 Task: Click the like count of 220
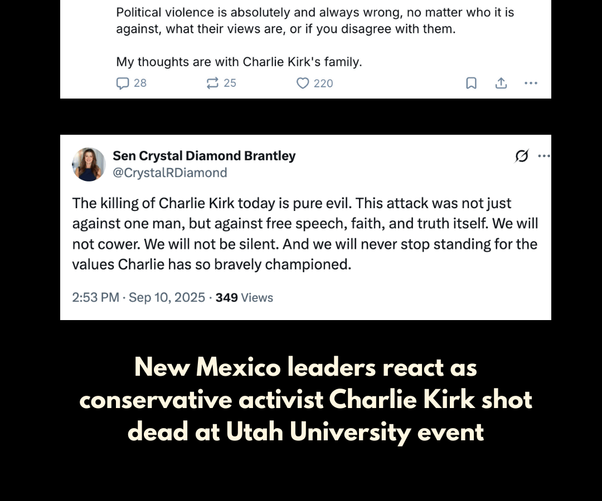click(x=323, y=83)
